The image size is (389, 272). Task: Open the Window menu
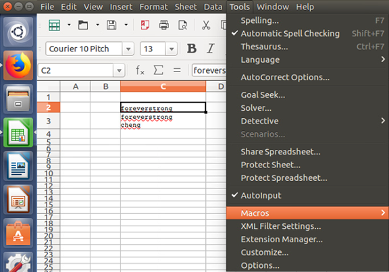tap(273, 7)
